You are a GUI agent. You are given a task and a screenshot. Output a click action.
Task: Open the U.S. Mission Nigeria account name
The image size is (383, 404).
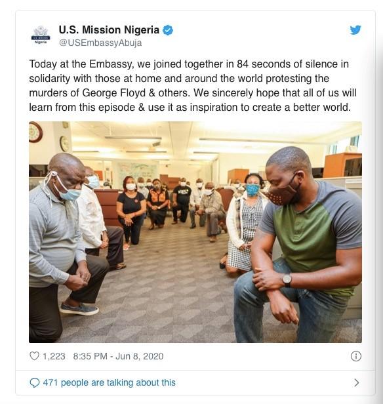click(109, 30)
